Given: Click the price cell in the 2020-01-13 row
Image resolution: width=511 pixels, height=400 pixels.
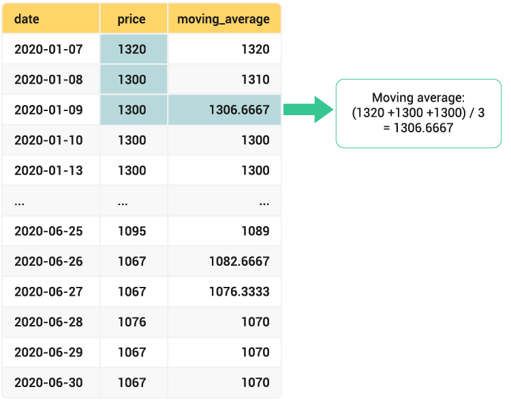Looking at the screenshot, I should click(x=132, y=170).
